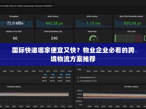
Task: Click the CPU Load panel title
Action: [131, 31]
